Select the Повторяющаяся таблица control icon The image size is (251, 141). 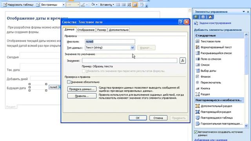tap(198, 118)
